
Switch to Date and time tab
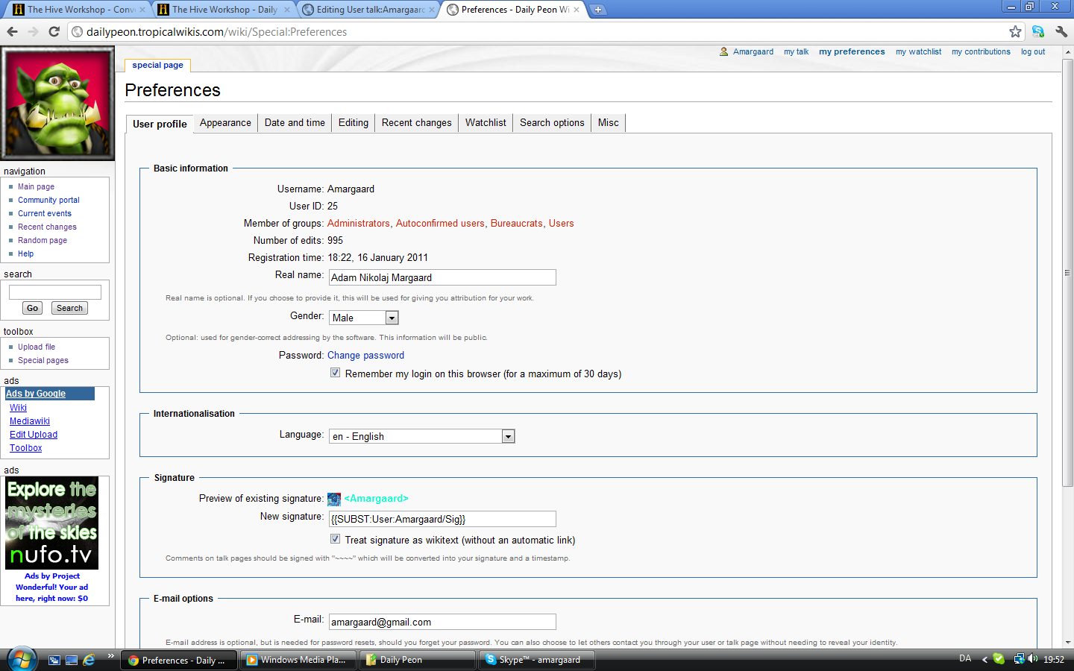pos(295,123)
